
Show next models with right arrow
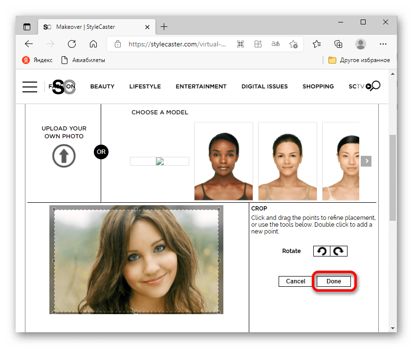(x=366, y=161)
